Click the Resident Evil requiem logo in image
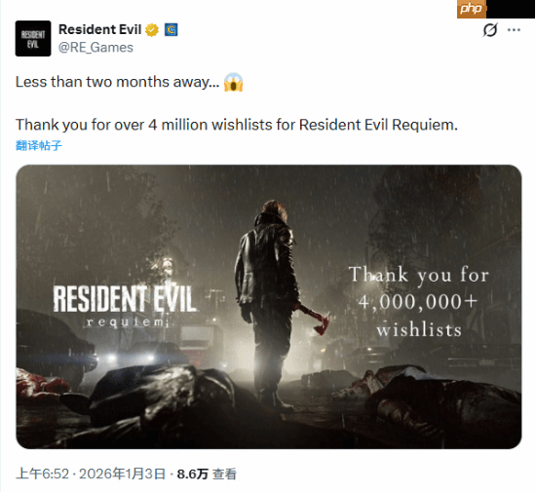Viewport: 536px width, 492px height. (125, 306)
